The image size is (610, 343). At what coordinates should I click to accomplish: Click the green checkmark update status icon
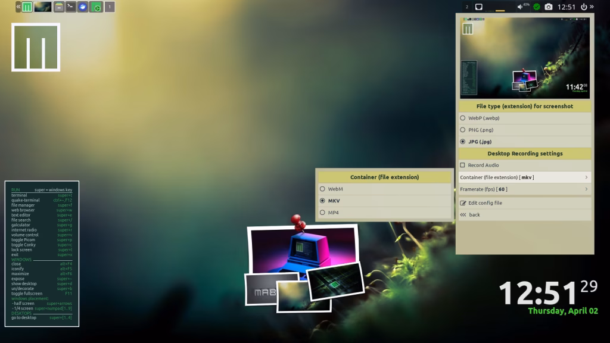[536, 7]
